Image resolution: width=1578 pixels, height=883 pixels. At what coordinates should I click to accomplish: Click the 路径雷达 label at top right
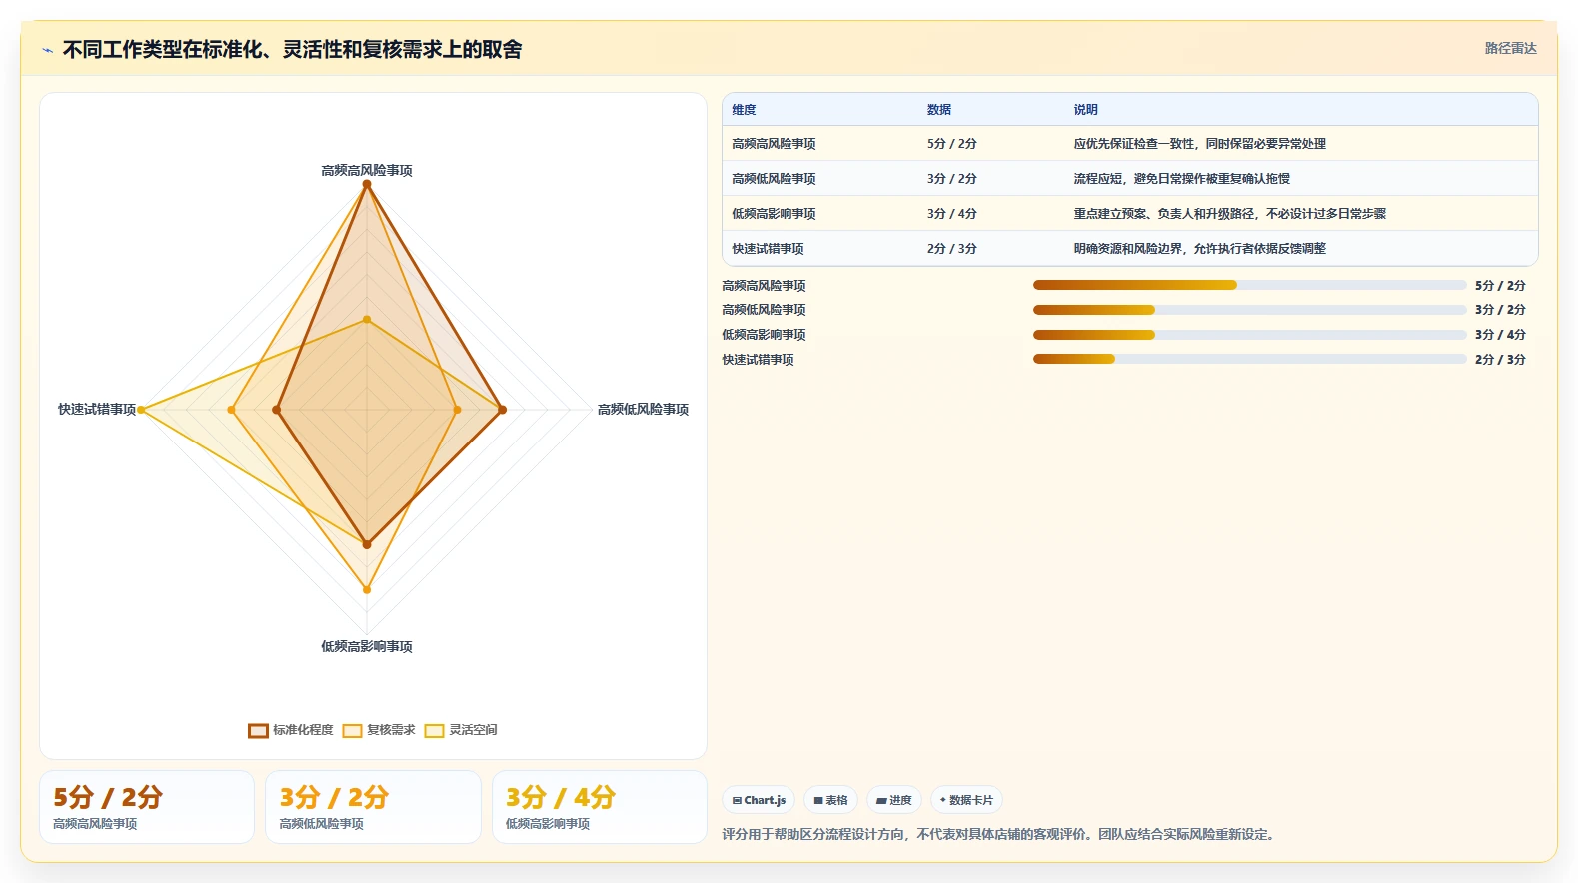[1510, 48]
